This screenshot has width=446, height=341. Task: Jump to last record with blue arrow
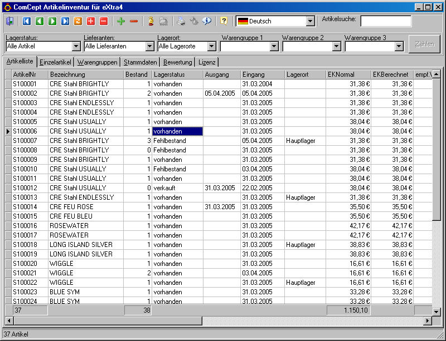tap(65, 21)
